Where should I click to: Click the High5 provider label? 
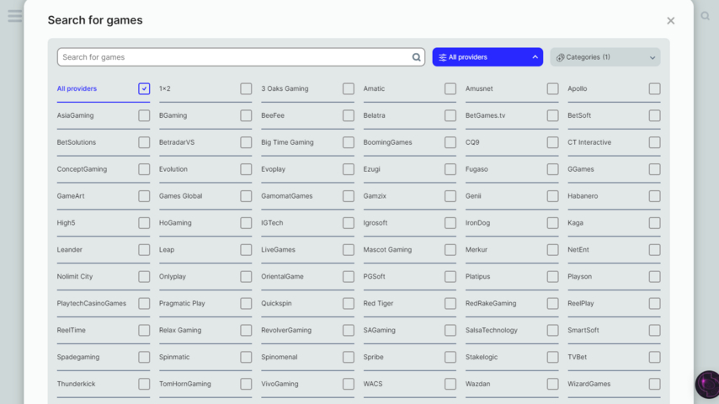pos(66,223)
